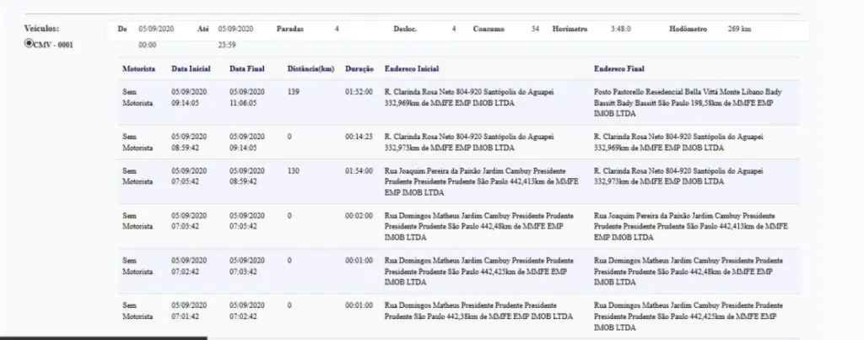Image resolution: width=864 pixels, height=340 pixels.
Task: Click the initial date 05/09/2020 08:59:42
Action: [x=189, y=143]
